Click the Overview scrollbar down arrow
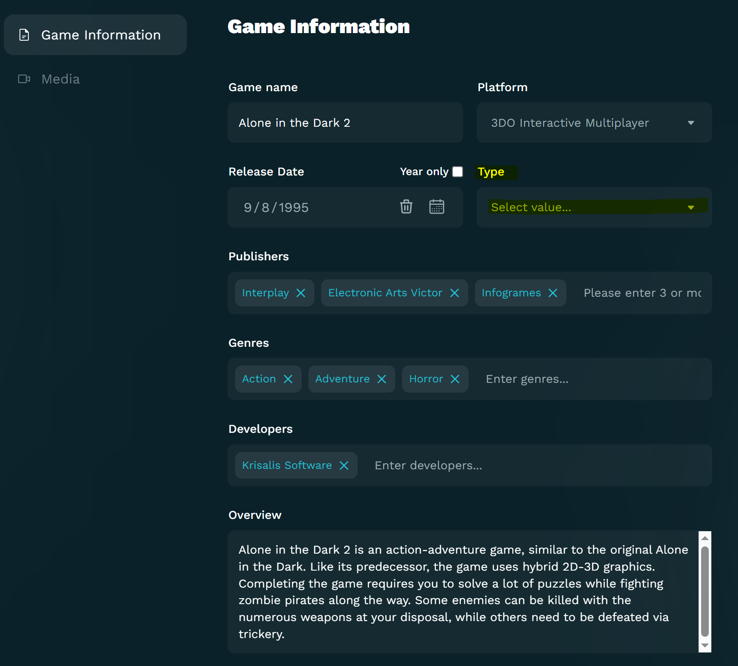Screen dimensions: 738x666 tap(705, 646)
